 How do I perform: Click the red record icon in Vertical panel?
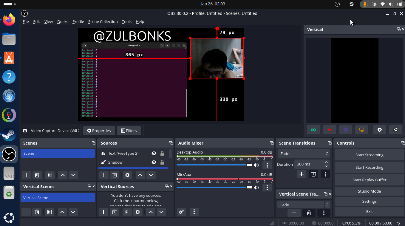pyautogui.click(x=330, y=130)
